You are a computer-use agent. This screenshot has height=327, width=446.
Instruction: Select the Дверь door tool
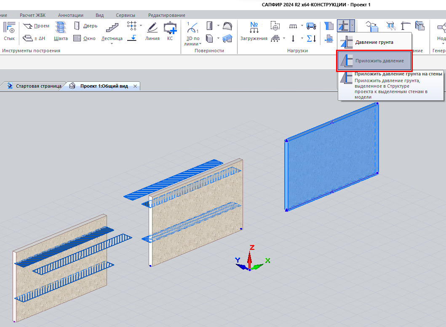85,26
